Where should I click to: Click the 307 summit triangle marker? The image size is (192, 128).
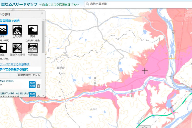[91, 109]
